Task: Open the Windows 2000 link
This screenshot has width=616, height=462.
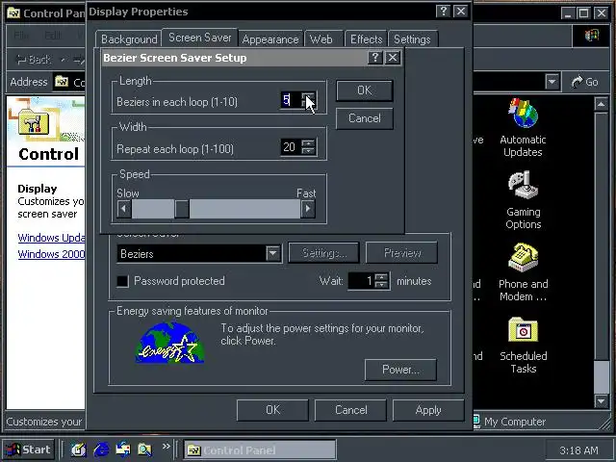Action: point(51,254)
